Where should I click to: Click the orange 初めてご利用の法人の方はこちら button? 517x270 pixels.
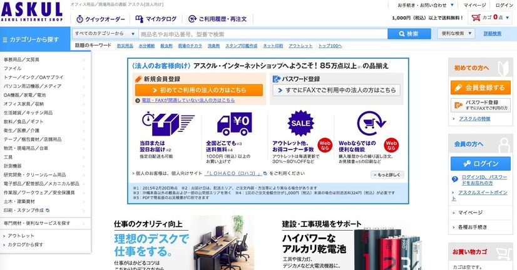pos(199,90)
